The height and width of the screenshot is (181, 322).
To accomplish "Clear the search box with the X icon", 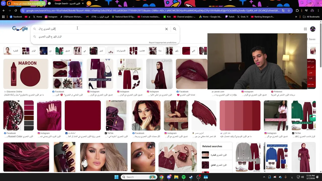I will (x=167, y=29).
